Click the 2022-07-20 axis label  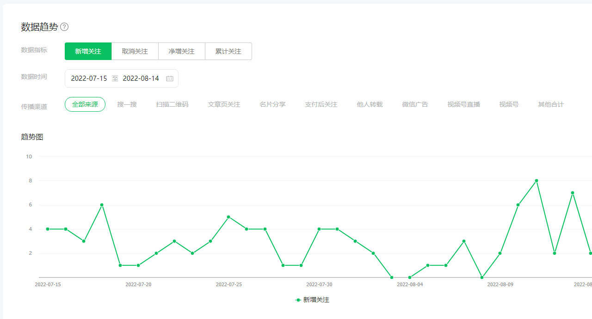[138, 284]
